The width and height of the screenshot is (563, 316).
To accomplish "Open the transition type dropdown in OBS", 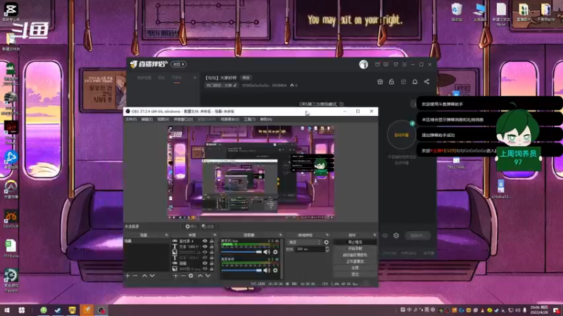I will pyautogui.click(x=304, y=242).
